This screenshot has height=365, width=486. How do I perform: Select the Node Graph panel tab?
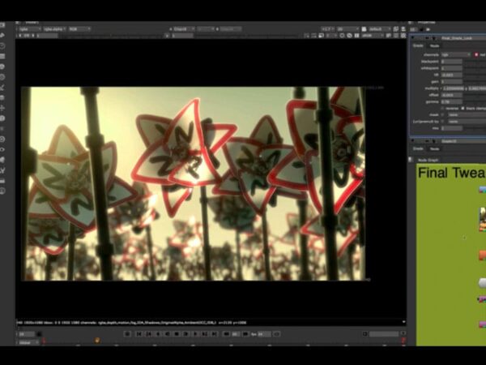[428, 160]
